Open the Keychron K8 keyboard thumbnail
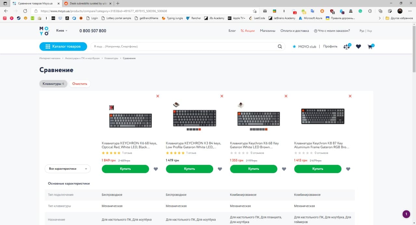The image size is (416, 225). (323, 116)
